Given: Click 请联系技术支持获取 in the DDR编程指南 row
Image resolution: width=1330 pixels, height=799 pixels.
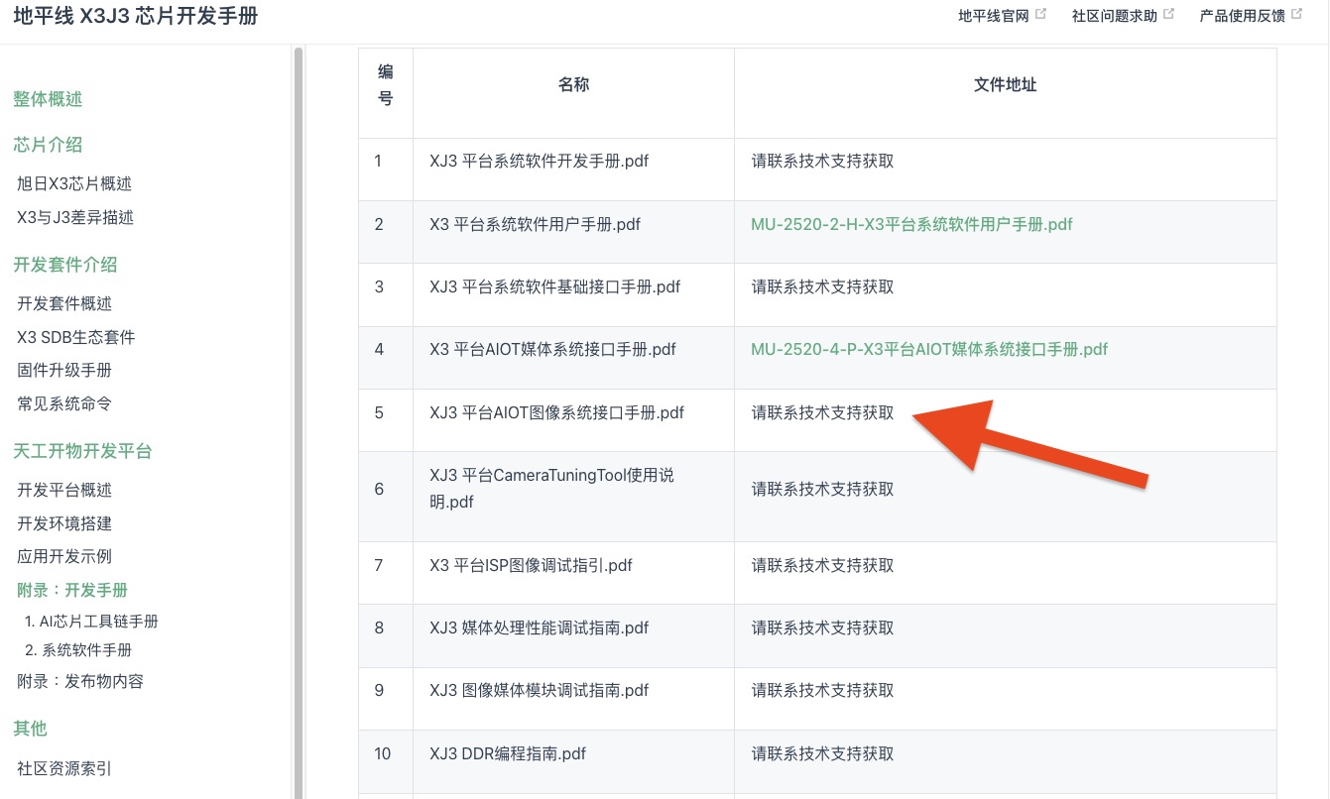Looking at the screenshot, I should point(822,753).
